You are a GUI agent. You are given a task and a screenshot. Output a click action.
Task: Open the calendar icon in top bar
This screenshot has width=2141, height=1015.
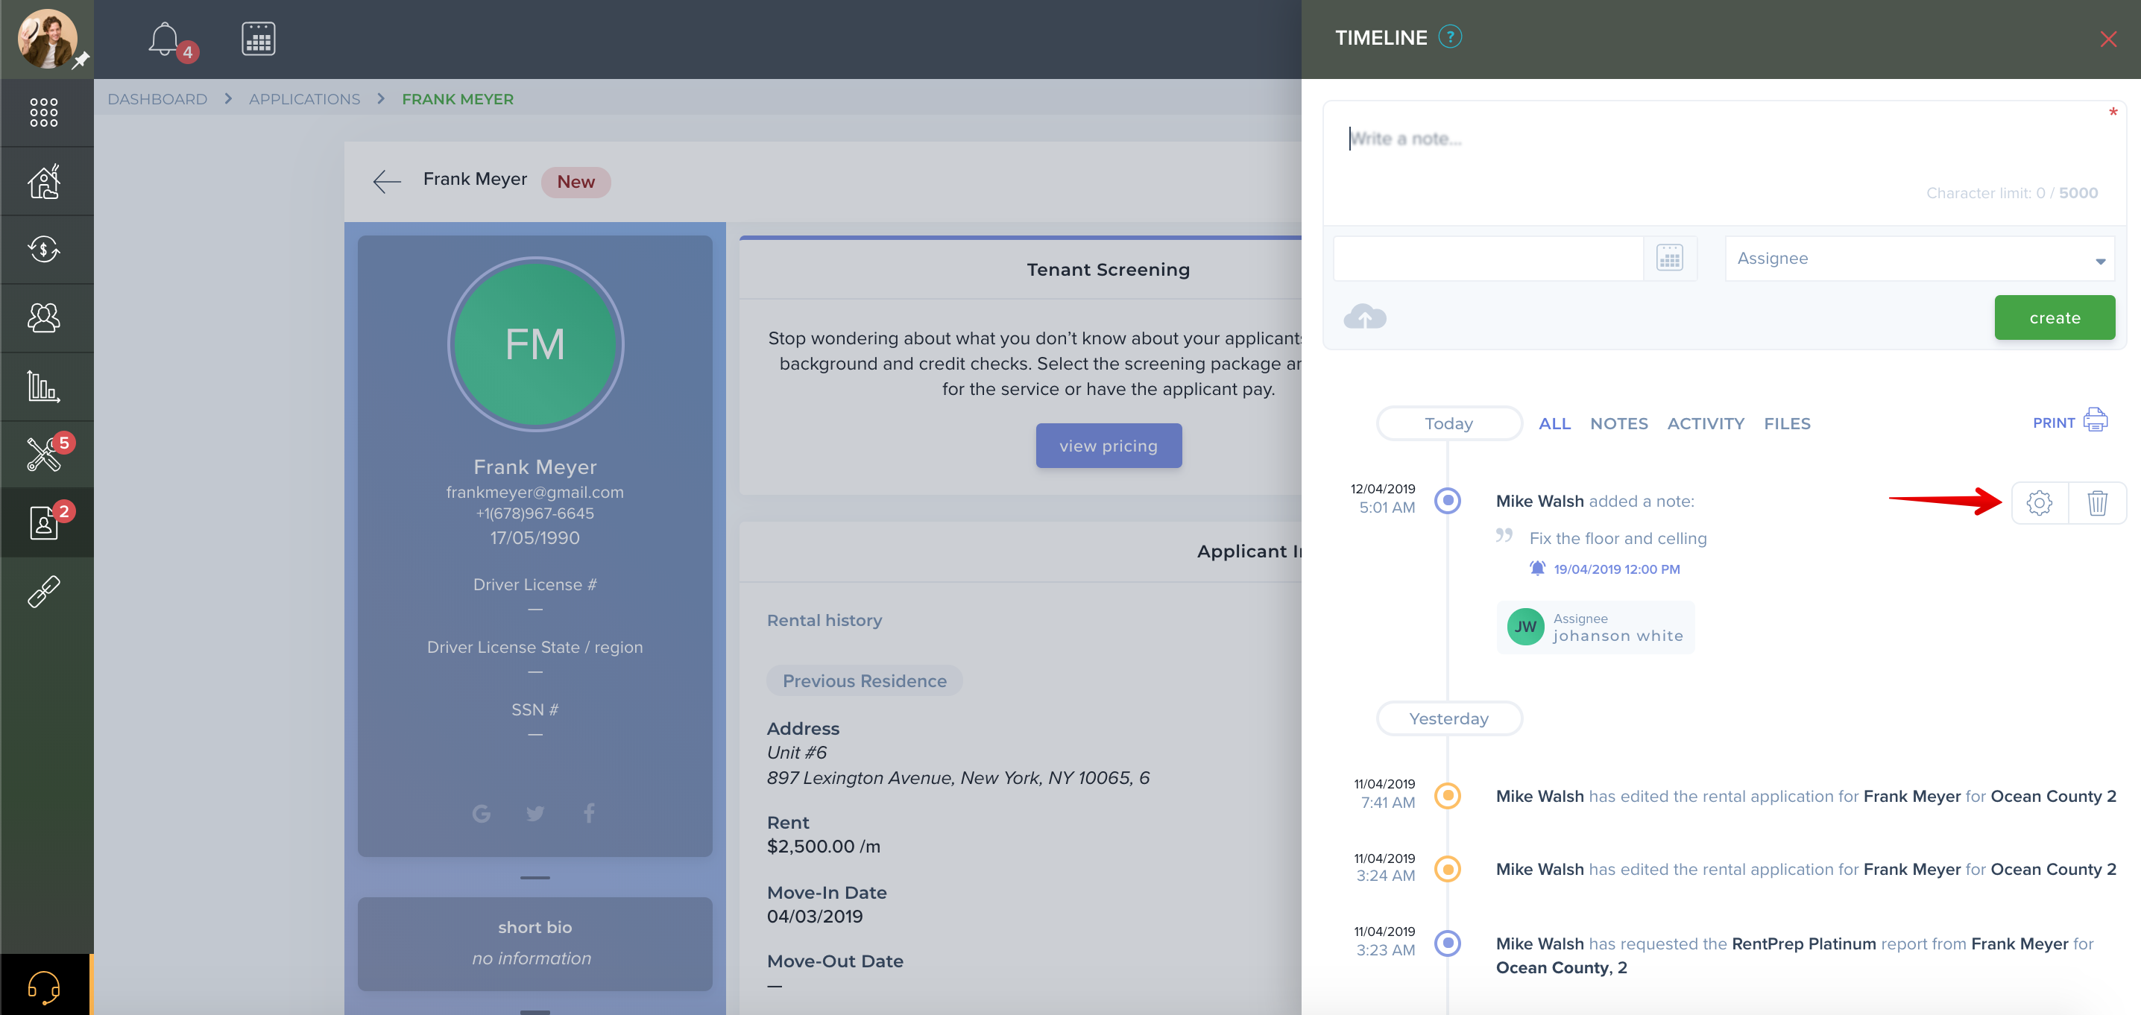[259, 39]
